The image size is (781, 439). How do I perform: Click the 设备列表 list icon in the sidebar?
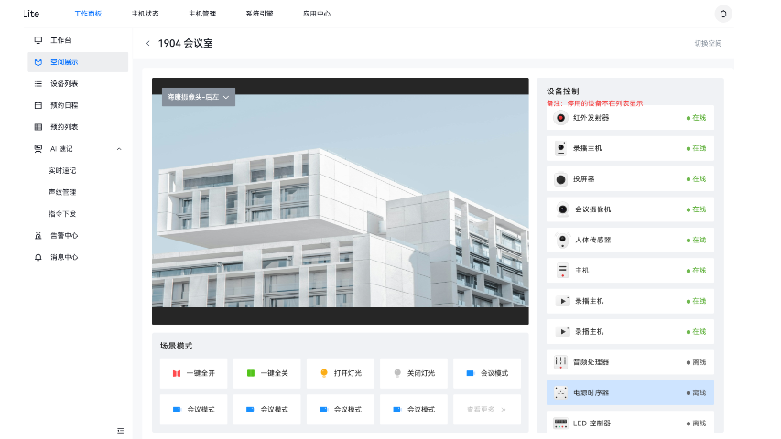(x=38, y=83)
